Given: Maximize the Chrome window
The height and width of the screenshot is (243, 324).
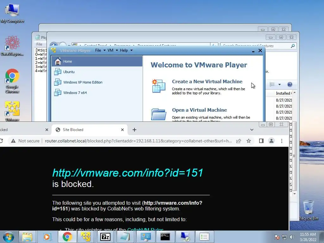Looking at the screenshot, I should point(271,124).
